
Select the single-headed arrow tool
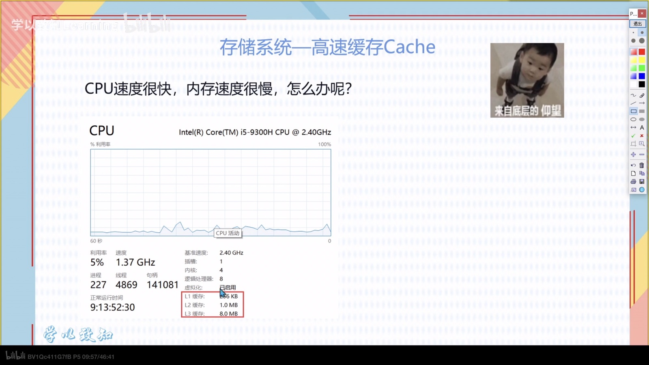(642, 103)
